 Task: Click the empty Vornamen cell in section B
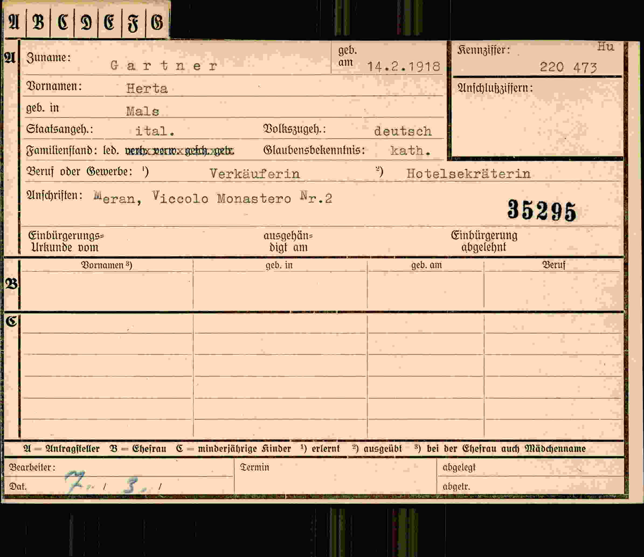click(x=107, y=290)
